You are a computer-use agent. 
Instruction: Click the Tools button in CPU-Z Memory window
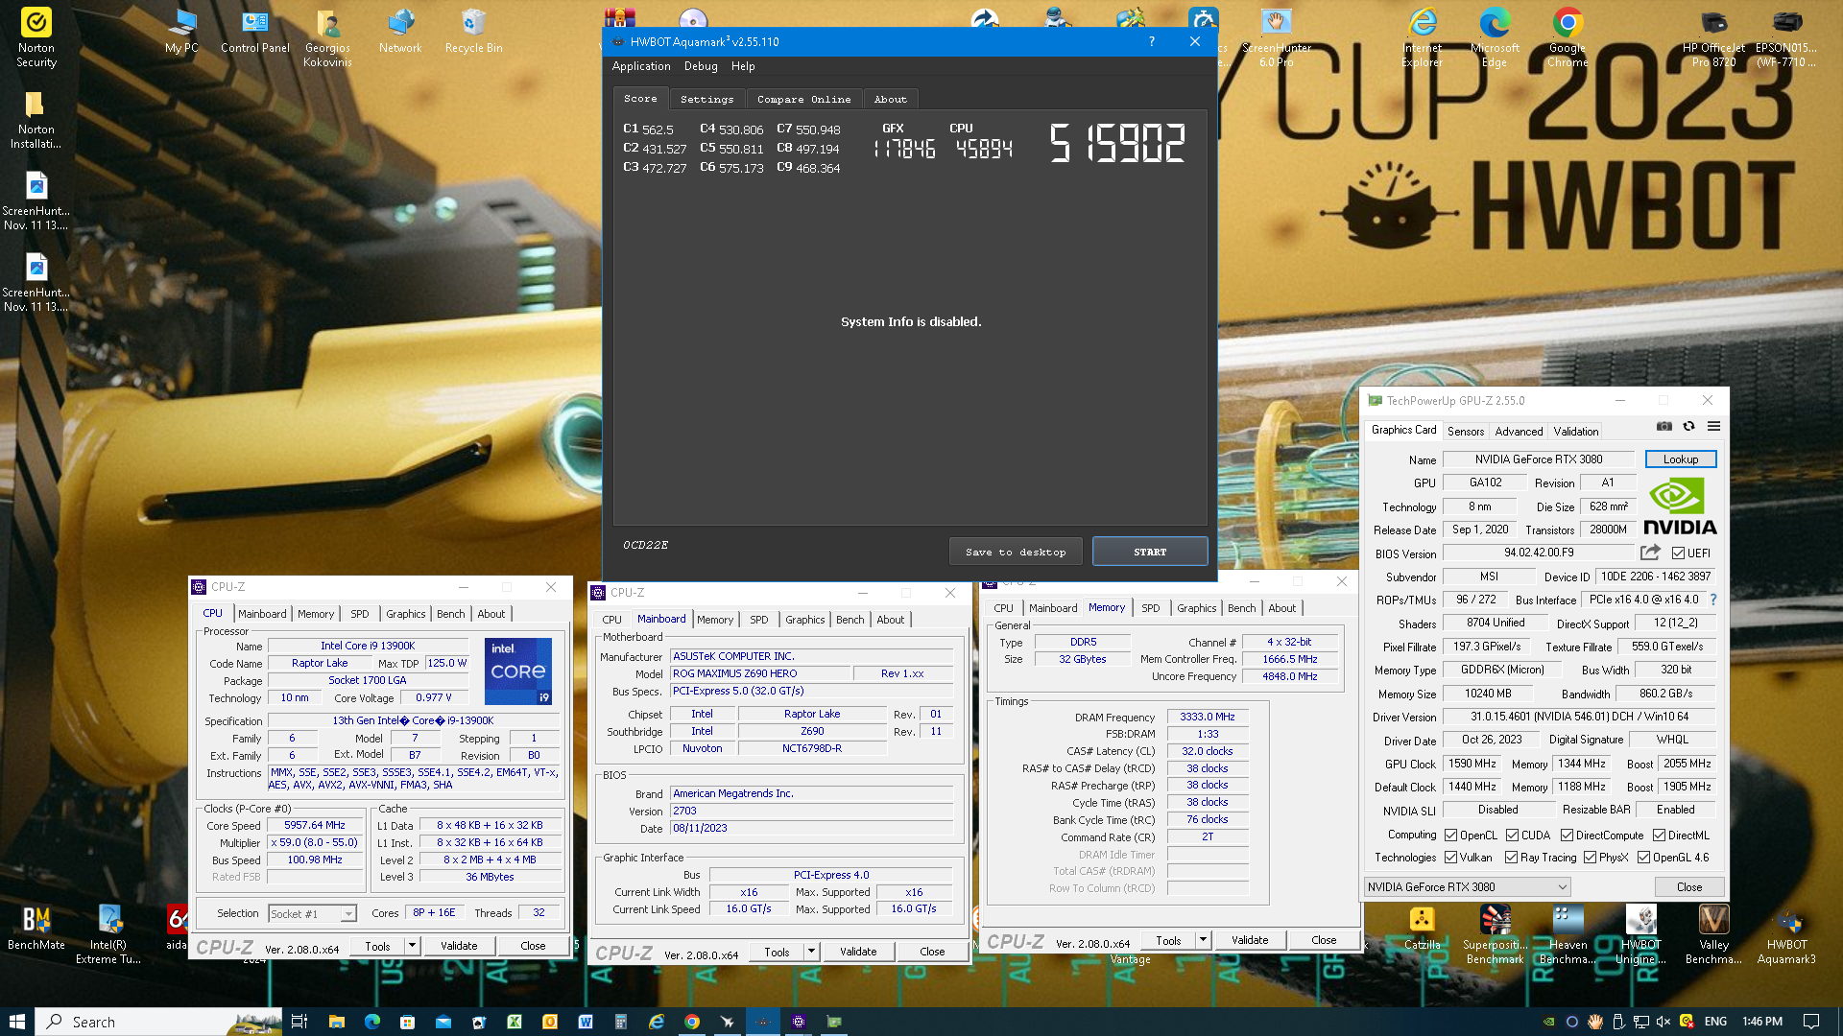point(1168,940)
